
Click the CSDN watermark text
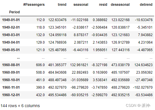(138, 106)
